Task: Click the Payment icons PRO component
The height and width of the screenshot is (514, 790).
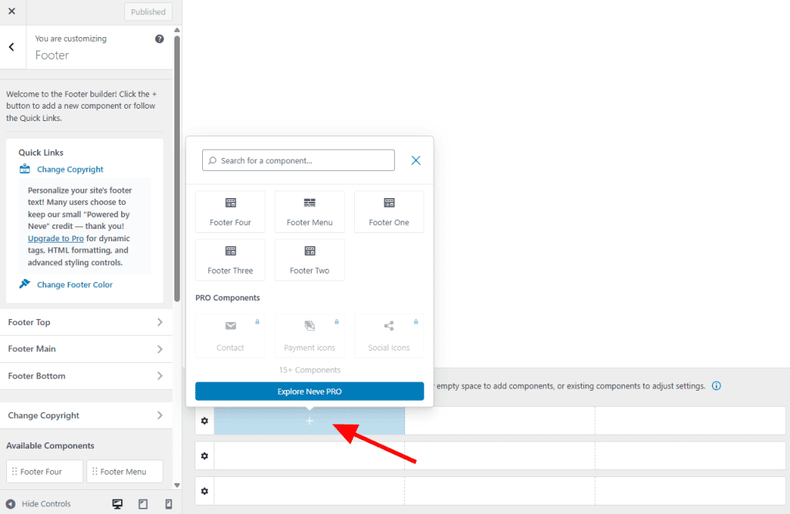Action: tap(309, 335)
